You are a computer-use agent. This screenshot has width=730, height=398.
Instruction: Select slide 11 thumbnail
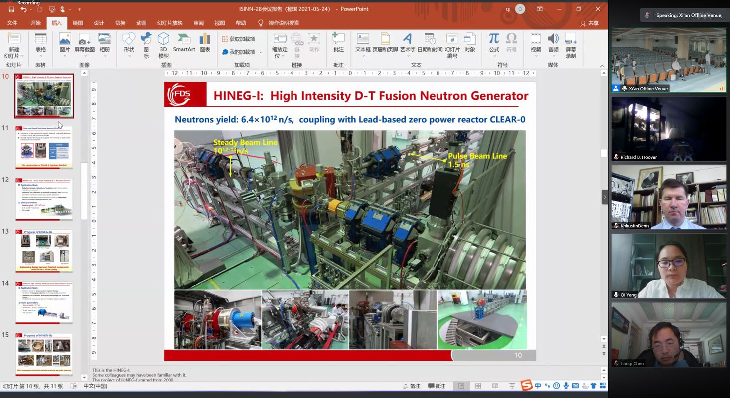(44, 147)
